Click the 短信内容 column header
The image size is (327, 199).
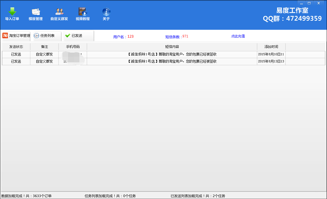click(172, 46)
